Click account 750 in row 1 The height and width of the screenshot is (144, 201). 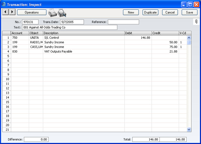(15, 38)
